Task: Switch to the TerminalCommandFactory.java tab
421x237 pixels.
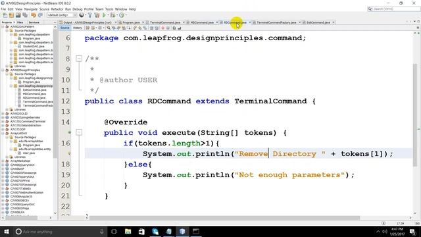Action: pos(276,22)
